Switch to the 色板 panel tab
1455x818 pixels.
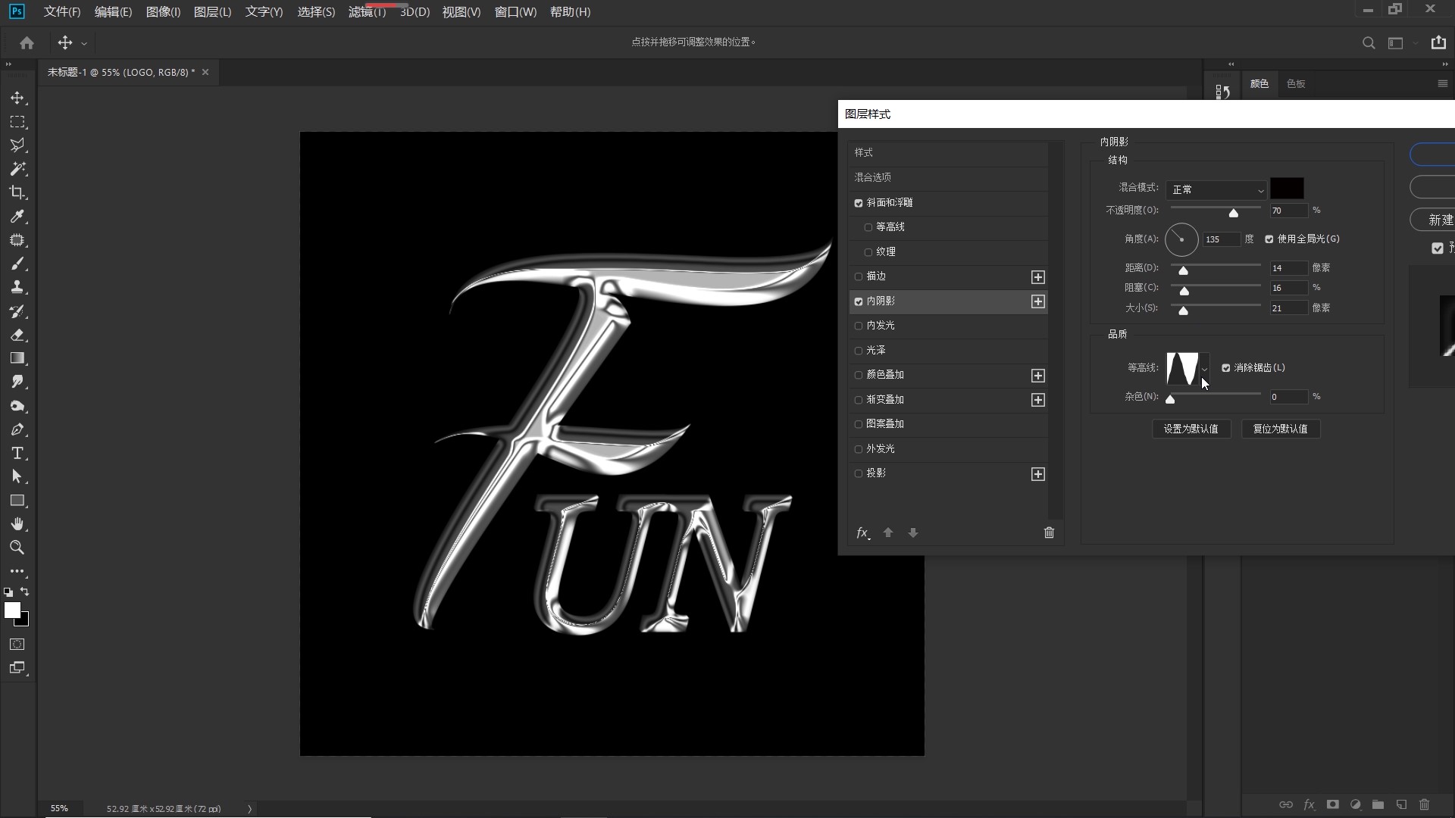pyautogui.click(x=1296, y=83)
